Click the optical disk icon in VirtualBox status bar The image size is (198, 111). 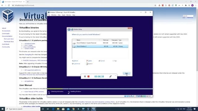[127, 96]
